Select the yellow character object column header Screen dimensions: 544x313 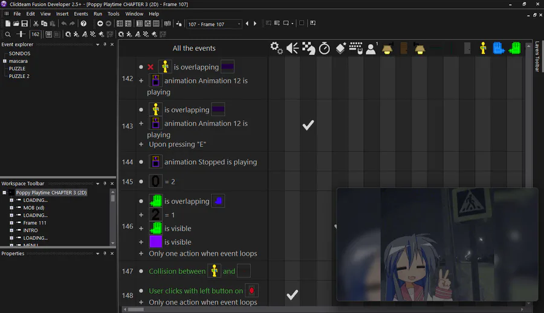(x=483, y=48)
